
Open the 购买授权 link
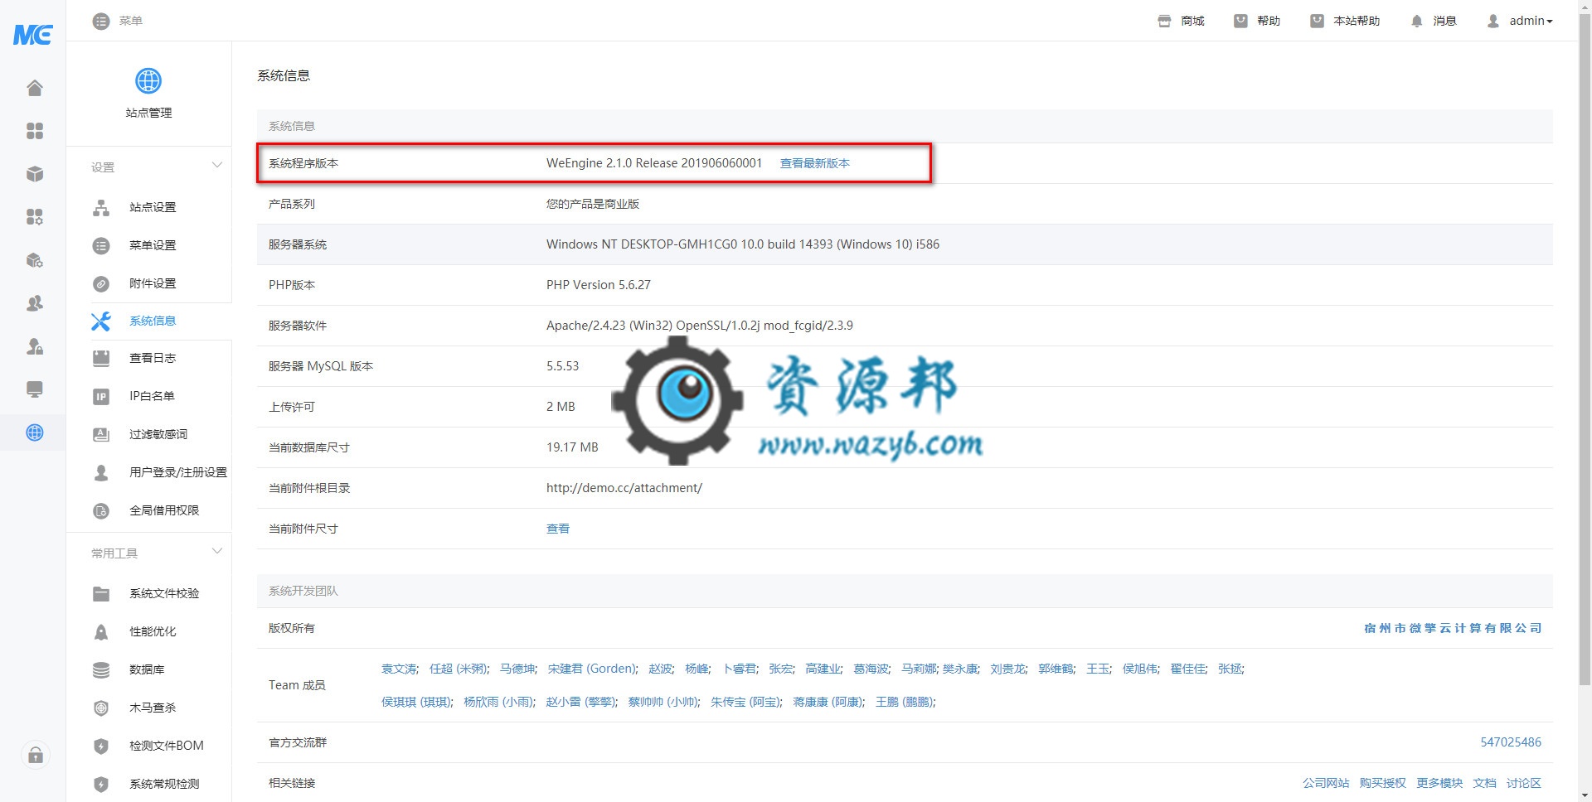pyautogui.click(x=1382, y=783)
